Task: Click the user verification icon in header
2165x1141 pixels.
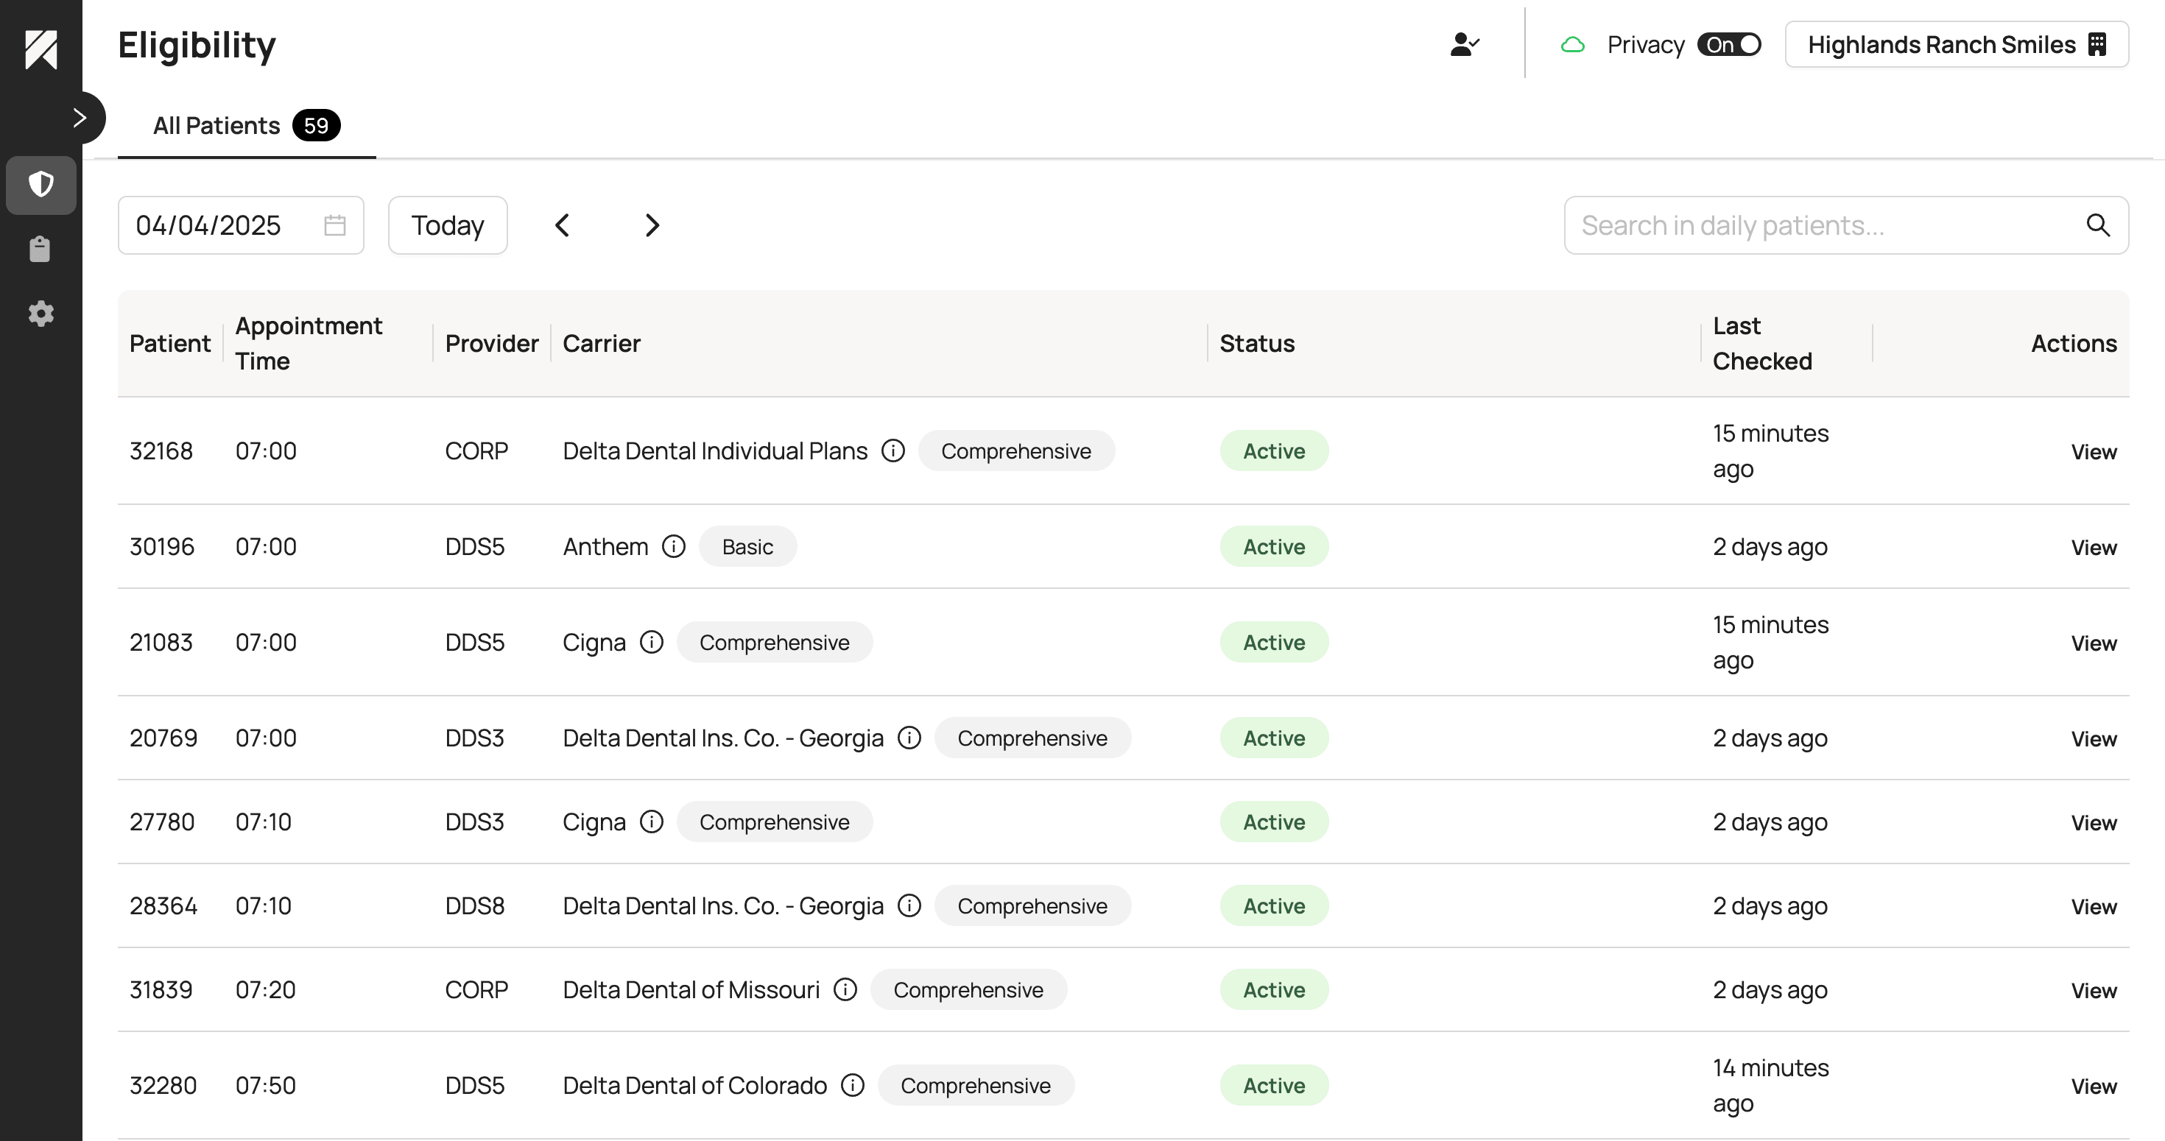Action: click(x=1463, y=44)
